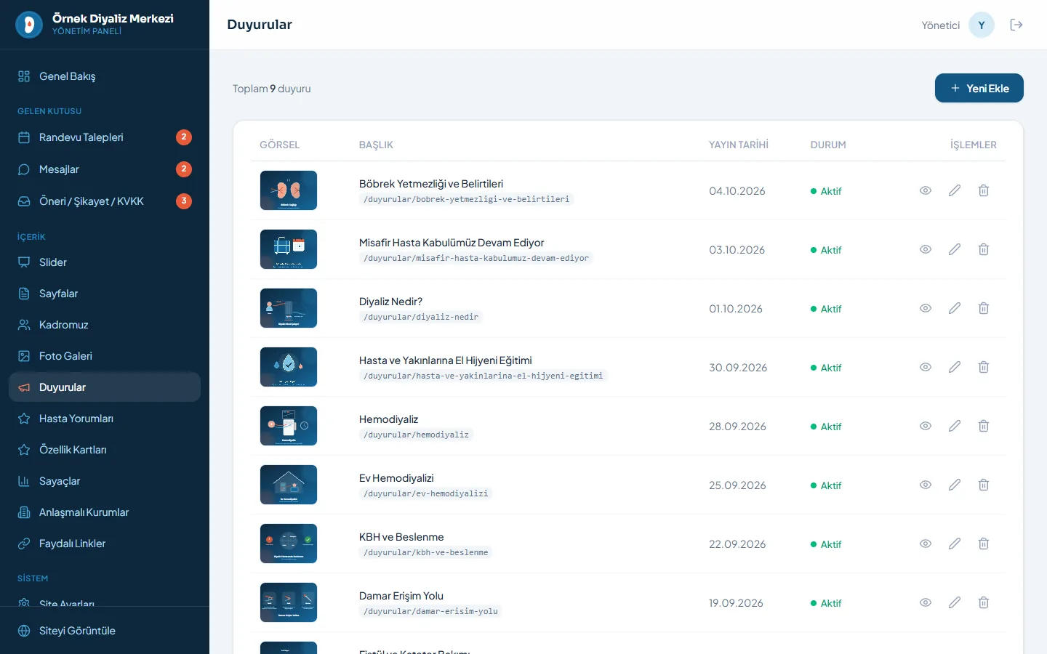The height and width of the screenshot is (654, 1047).
Task: View the Böbrek Yetmezliği ve Belirtileri announcement
Action: pyautogui.click(x=926, y=190)
